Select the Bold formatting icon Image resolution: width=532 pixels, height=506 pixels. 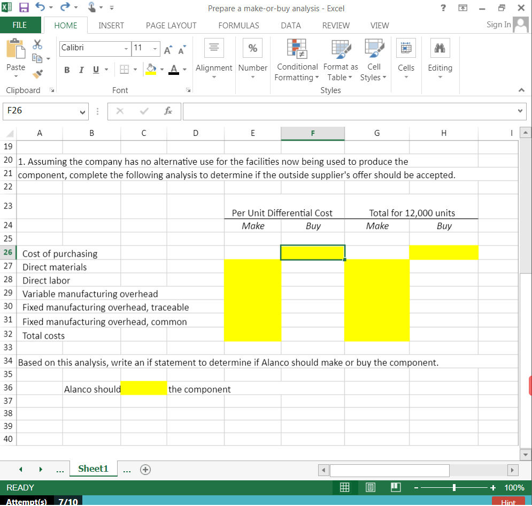click(x=66, y=70)
